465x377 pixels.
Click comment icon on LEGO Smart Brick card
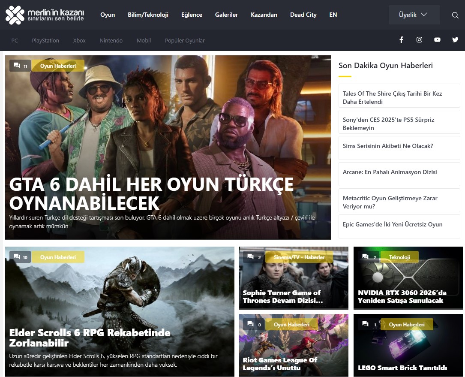click(x=366, y=324)
